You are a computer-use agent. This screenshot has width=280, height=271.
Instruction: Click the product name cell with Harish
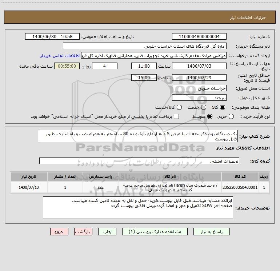click(x=170, y=187)
